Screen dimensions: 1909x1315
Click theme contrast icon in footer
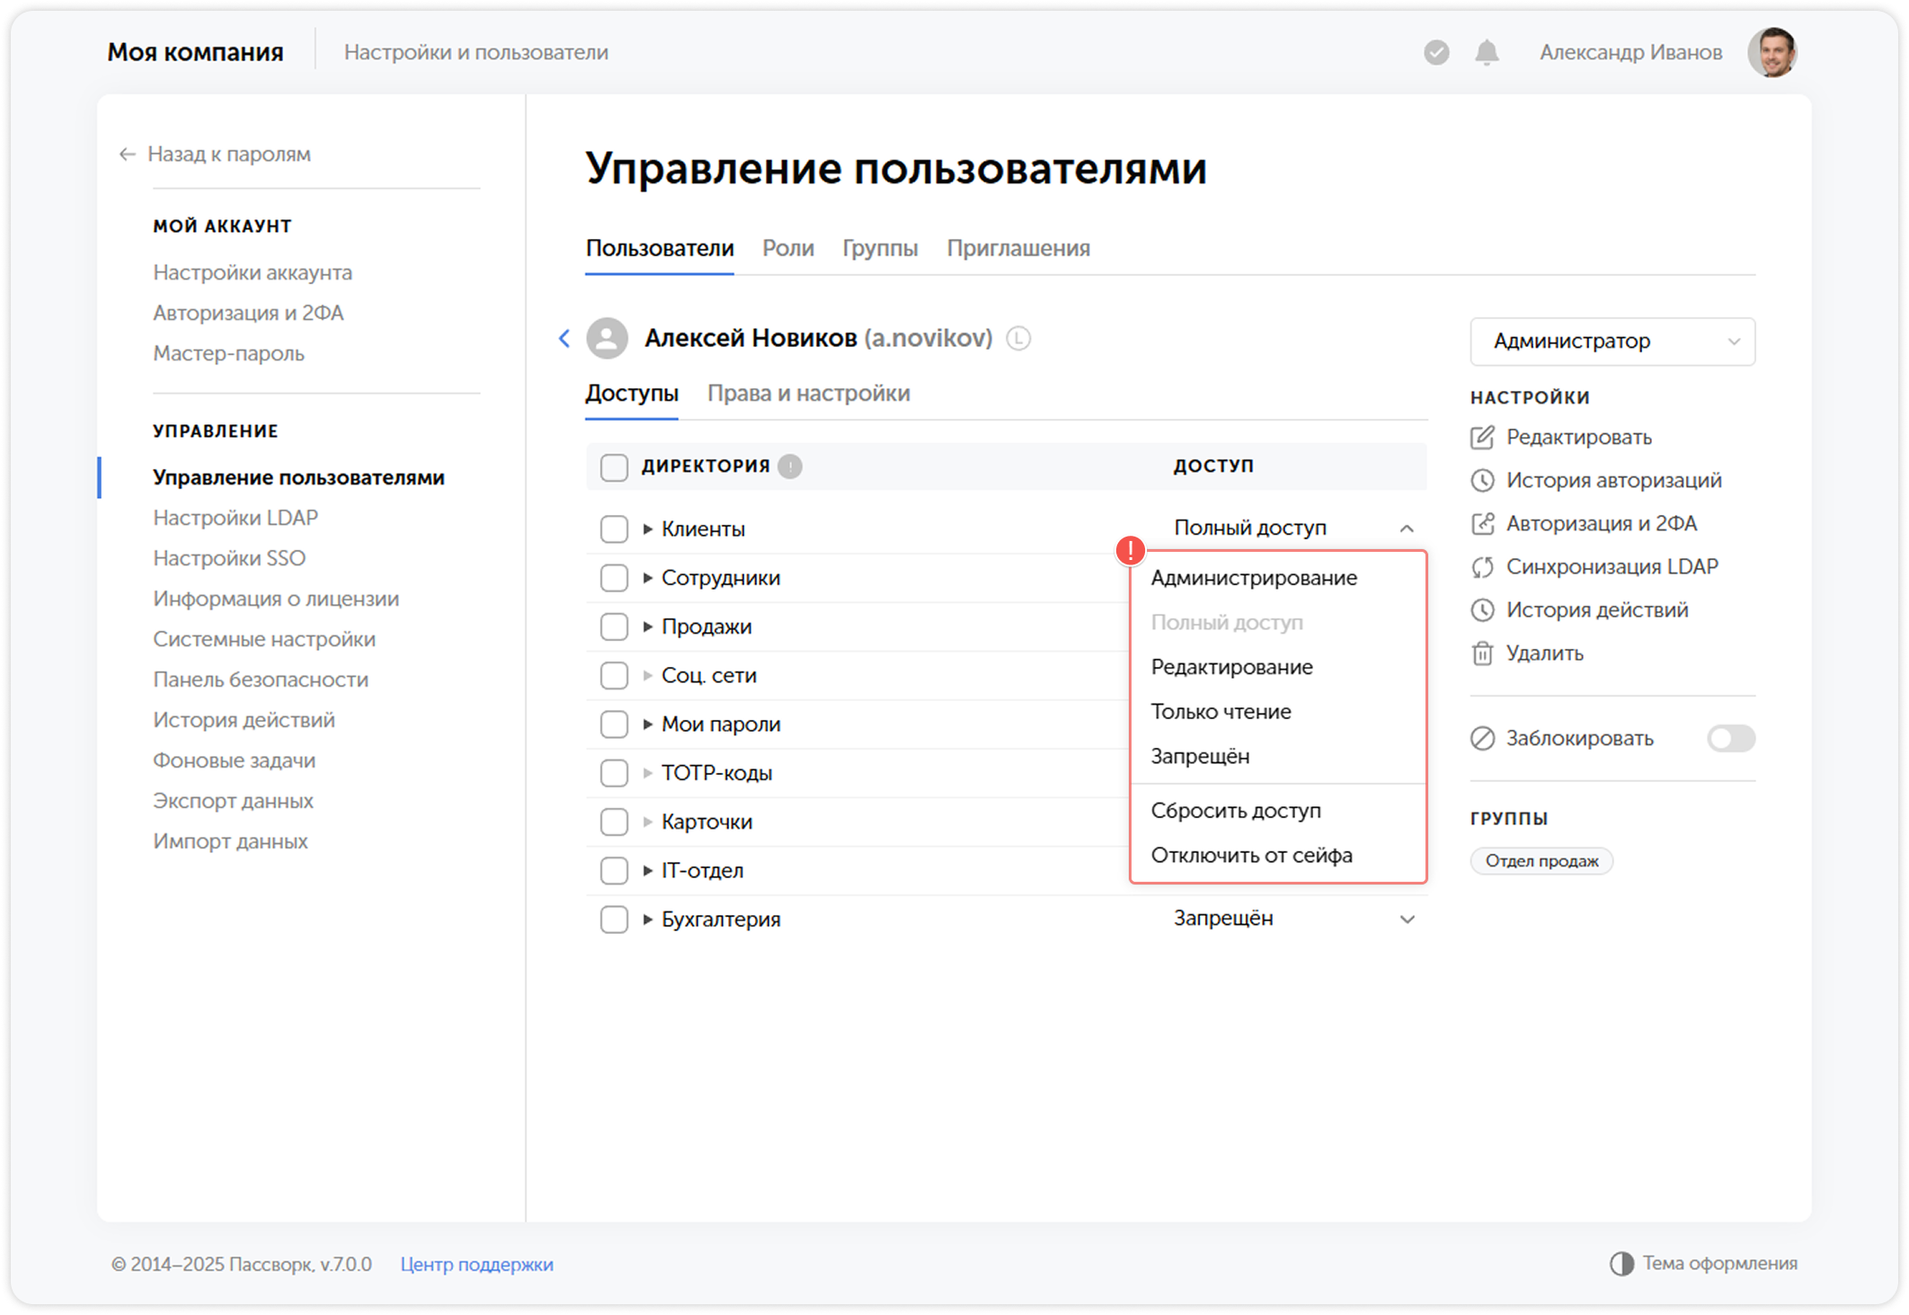point(1621,1264)
